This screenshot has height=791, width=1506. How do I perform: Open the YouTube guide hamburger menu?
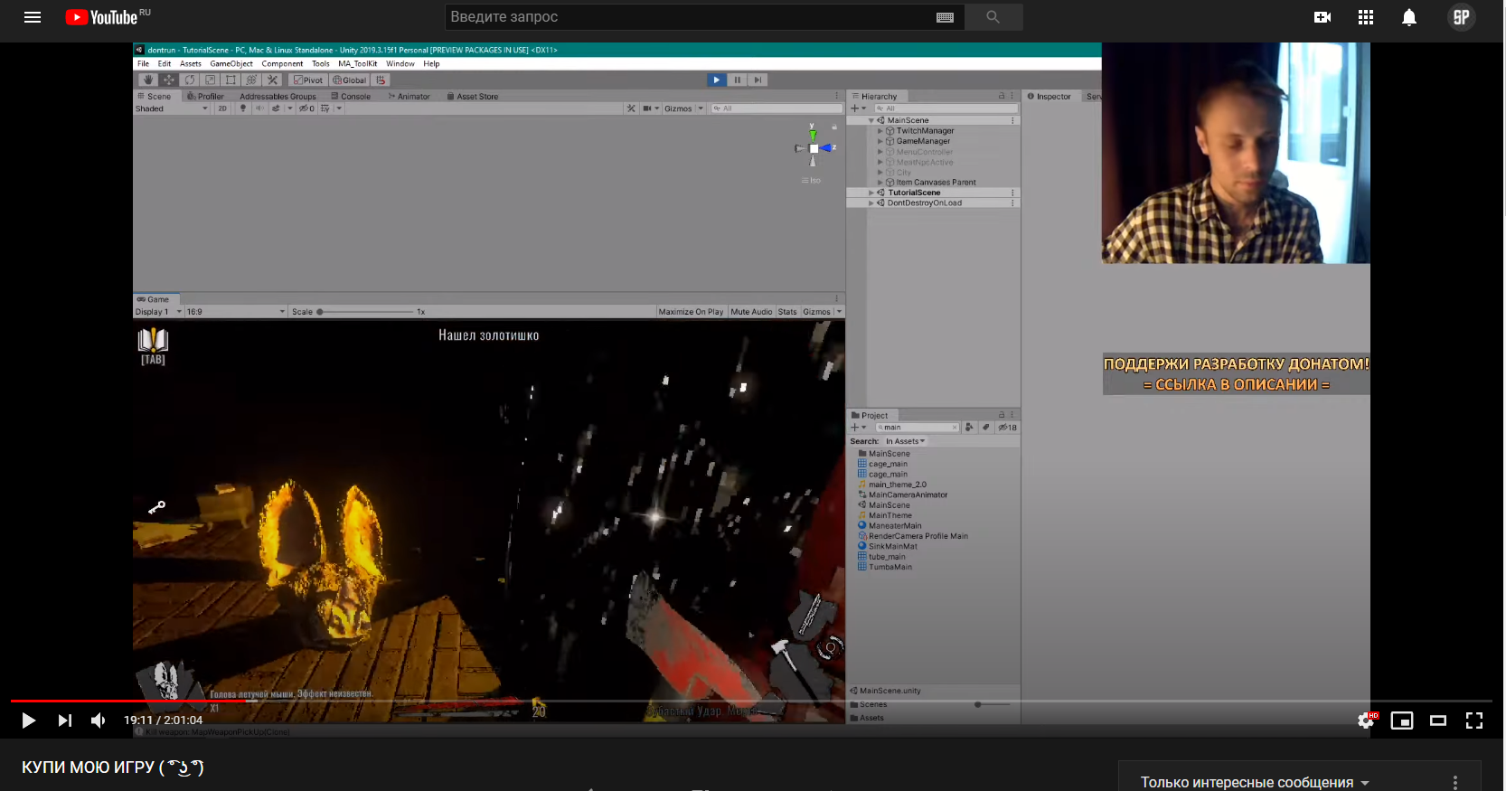(33, 17)
